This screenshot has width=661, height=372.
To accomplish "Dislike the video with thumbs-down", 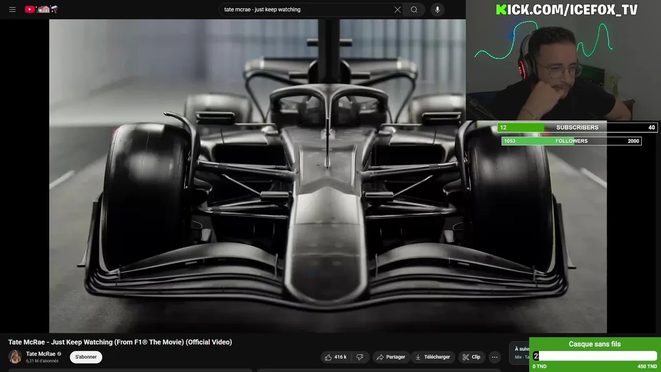I will click(360, 357).
